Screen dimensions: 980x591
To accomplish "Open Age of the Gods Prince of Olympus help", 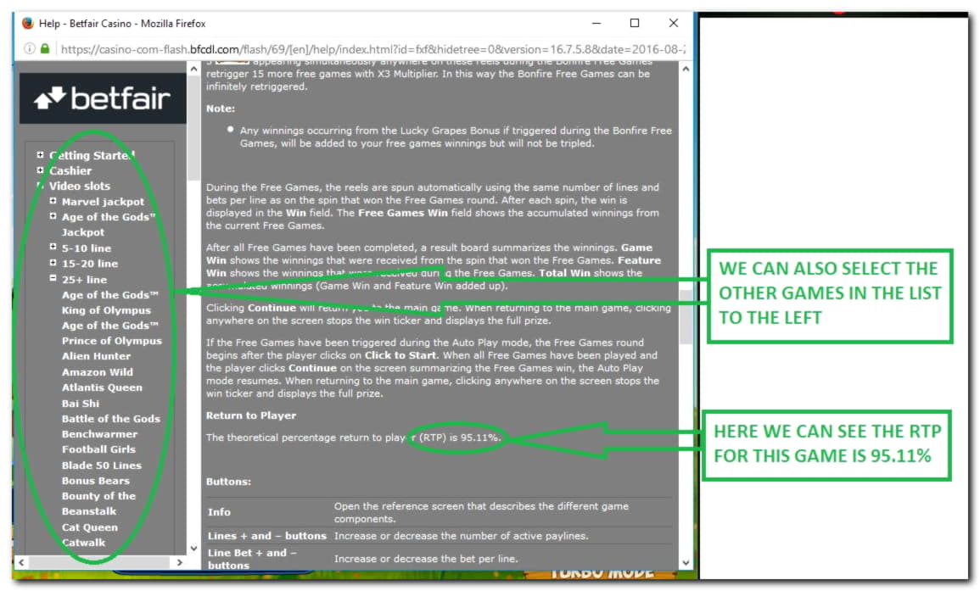I will click(x=111, y=333).
